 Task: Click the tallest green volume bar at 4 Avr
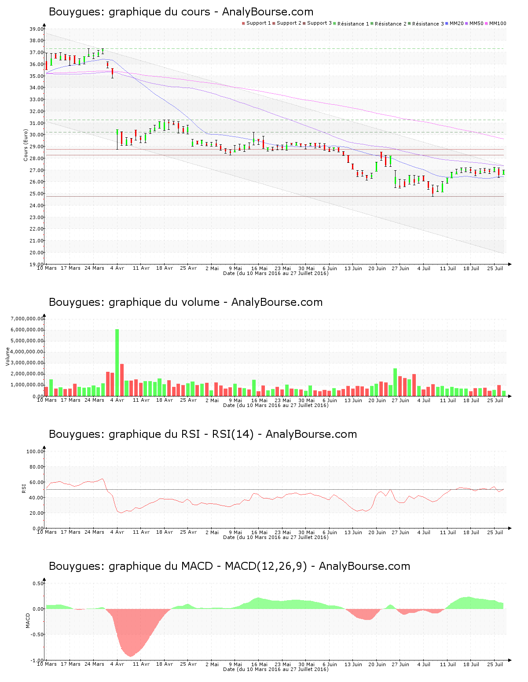(117, 363)
